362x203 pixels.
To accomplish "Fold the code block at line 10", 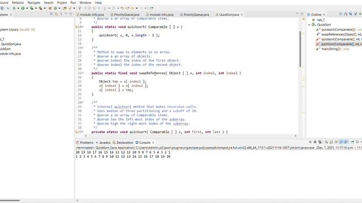I will pyautogui.click(x=83, y=27).
